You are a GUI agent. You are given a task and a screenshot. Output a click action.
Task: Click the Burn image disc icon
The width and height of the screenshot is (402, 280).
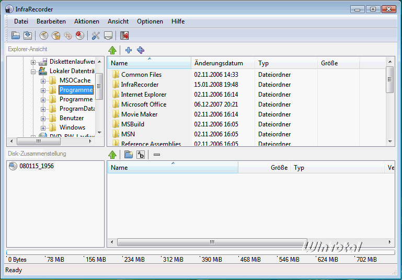tap(56, 36)
